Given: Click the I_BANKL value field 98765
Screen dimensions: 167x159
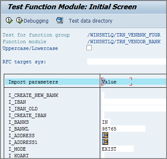Looking at the screenshot, I should 124,129.
